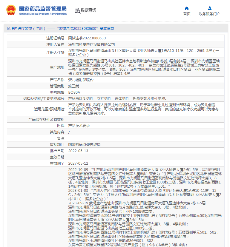
Task: Click the 产品储存条件及有效期 label
Action: [x=46, y=120]
